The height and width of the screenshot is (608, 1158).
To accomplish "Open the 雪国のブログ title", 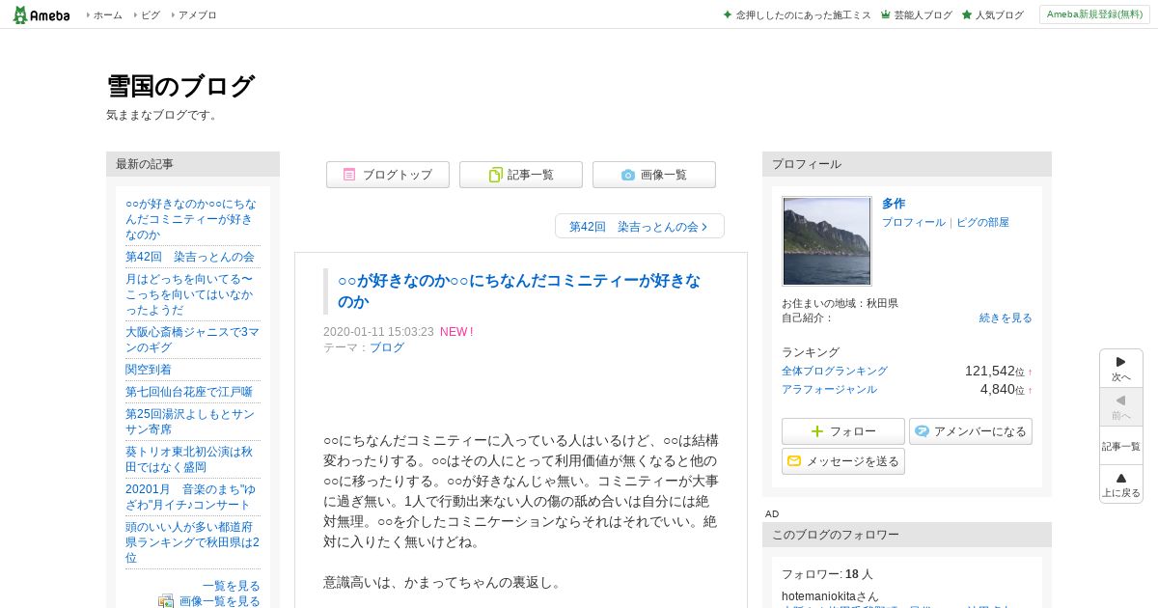I will [179, 86].
